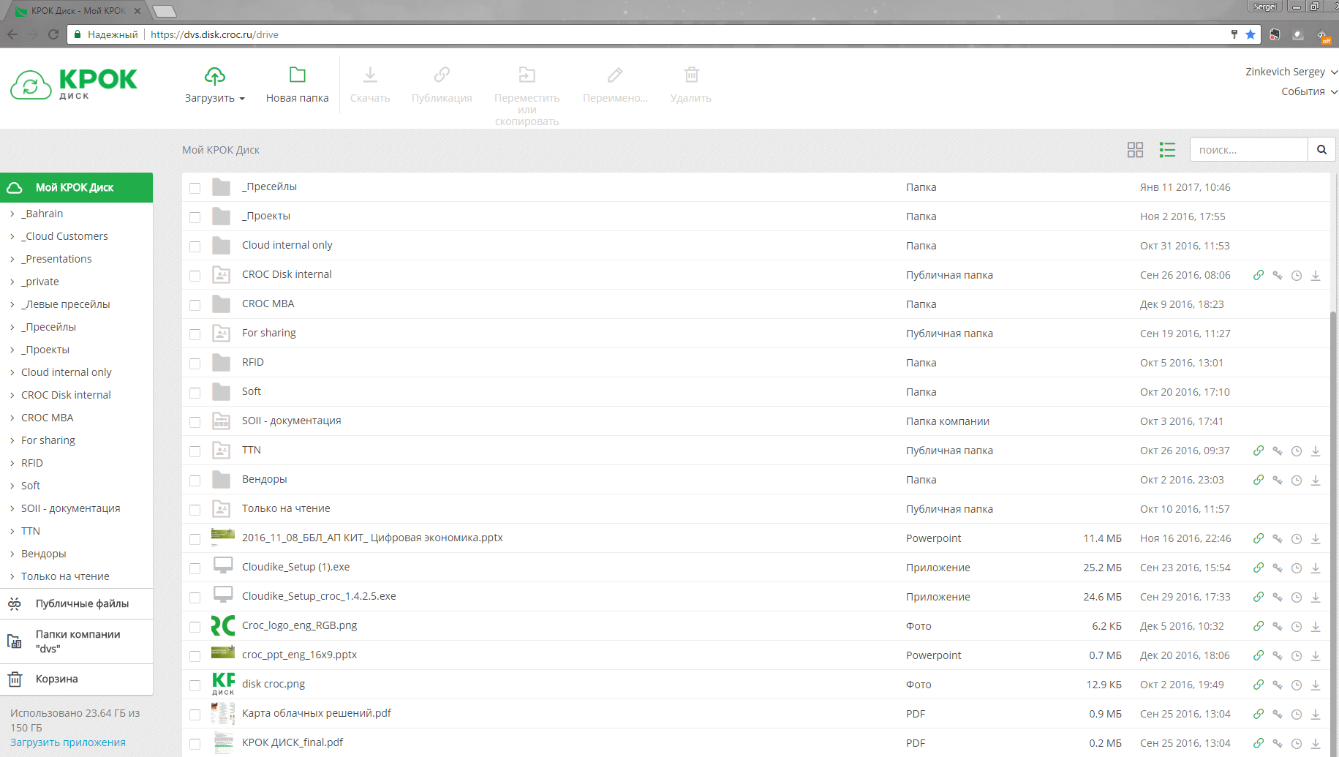The image size is (1339, 757).
Task: Open Zinkevich Sergey user dropdown
Action: click(x=1291, y=72)
